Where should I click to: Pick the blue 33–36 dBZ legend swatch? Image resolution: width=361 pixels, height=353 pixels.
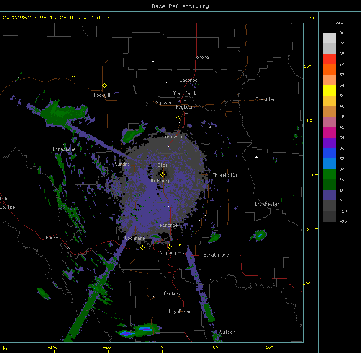point(329,153)
